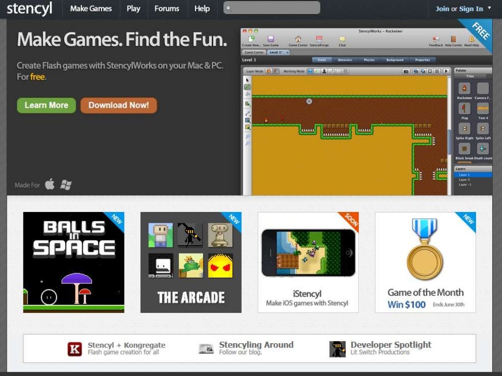Image resolution: width=502 pixels, height=376 pixels.
Task: Click the play test scene button
Action: click(446, 71)
